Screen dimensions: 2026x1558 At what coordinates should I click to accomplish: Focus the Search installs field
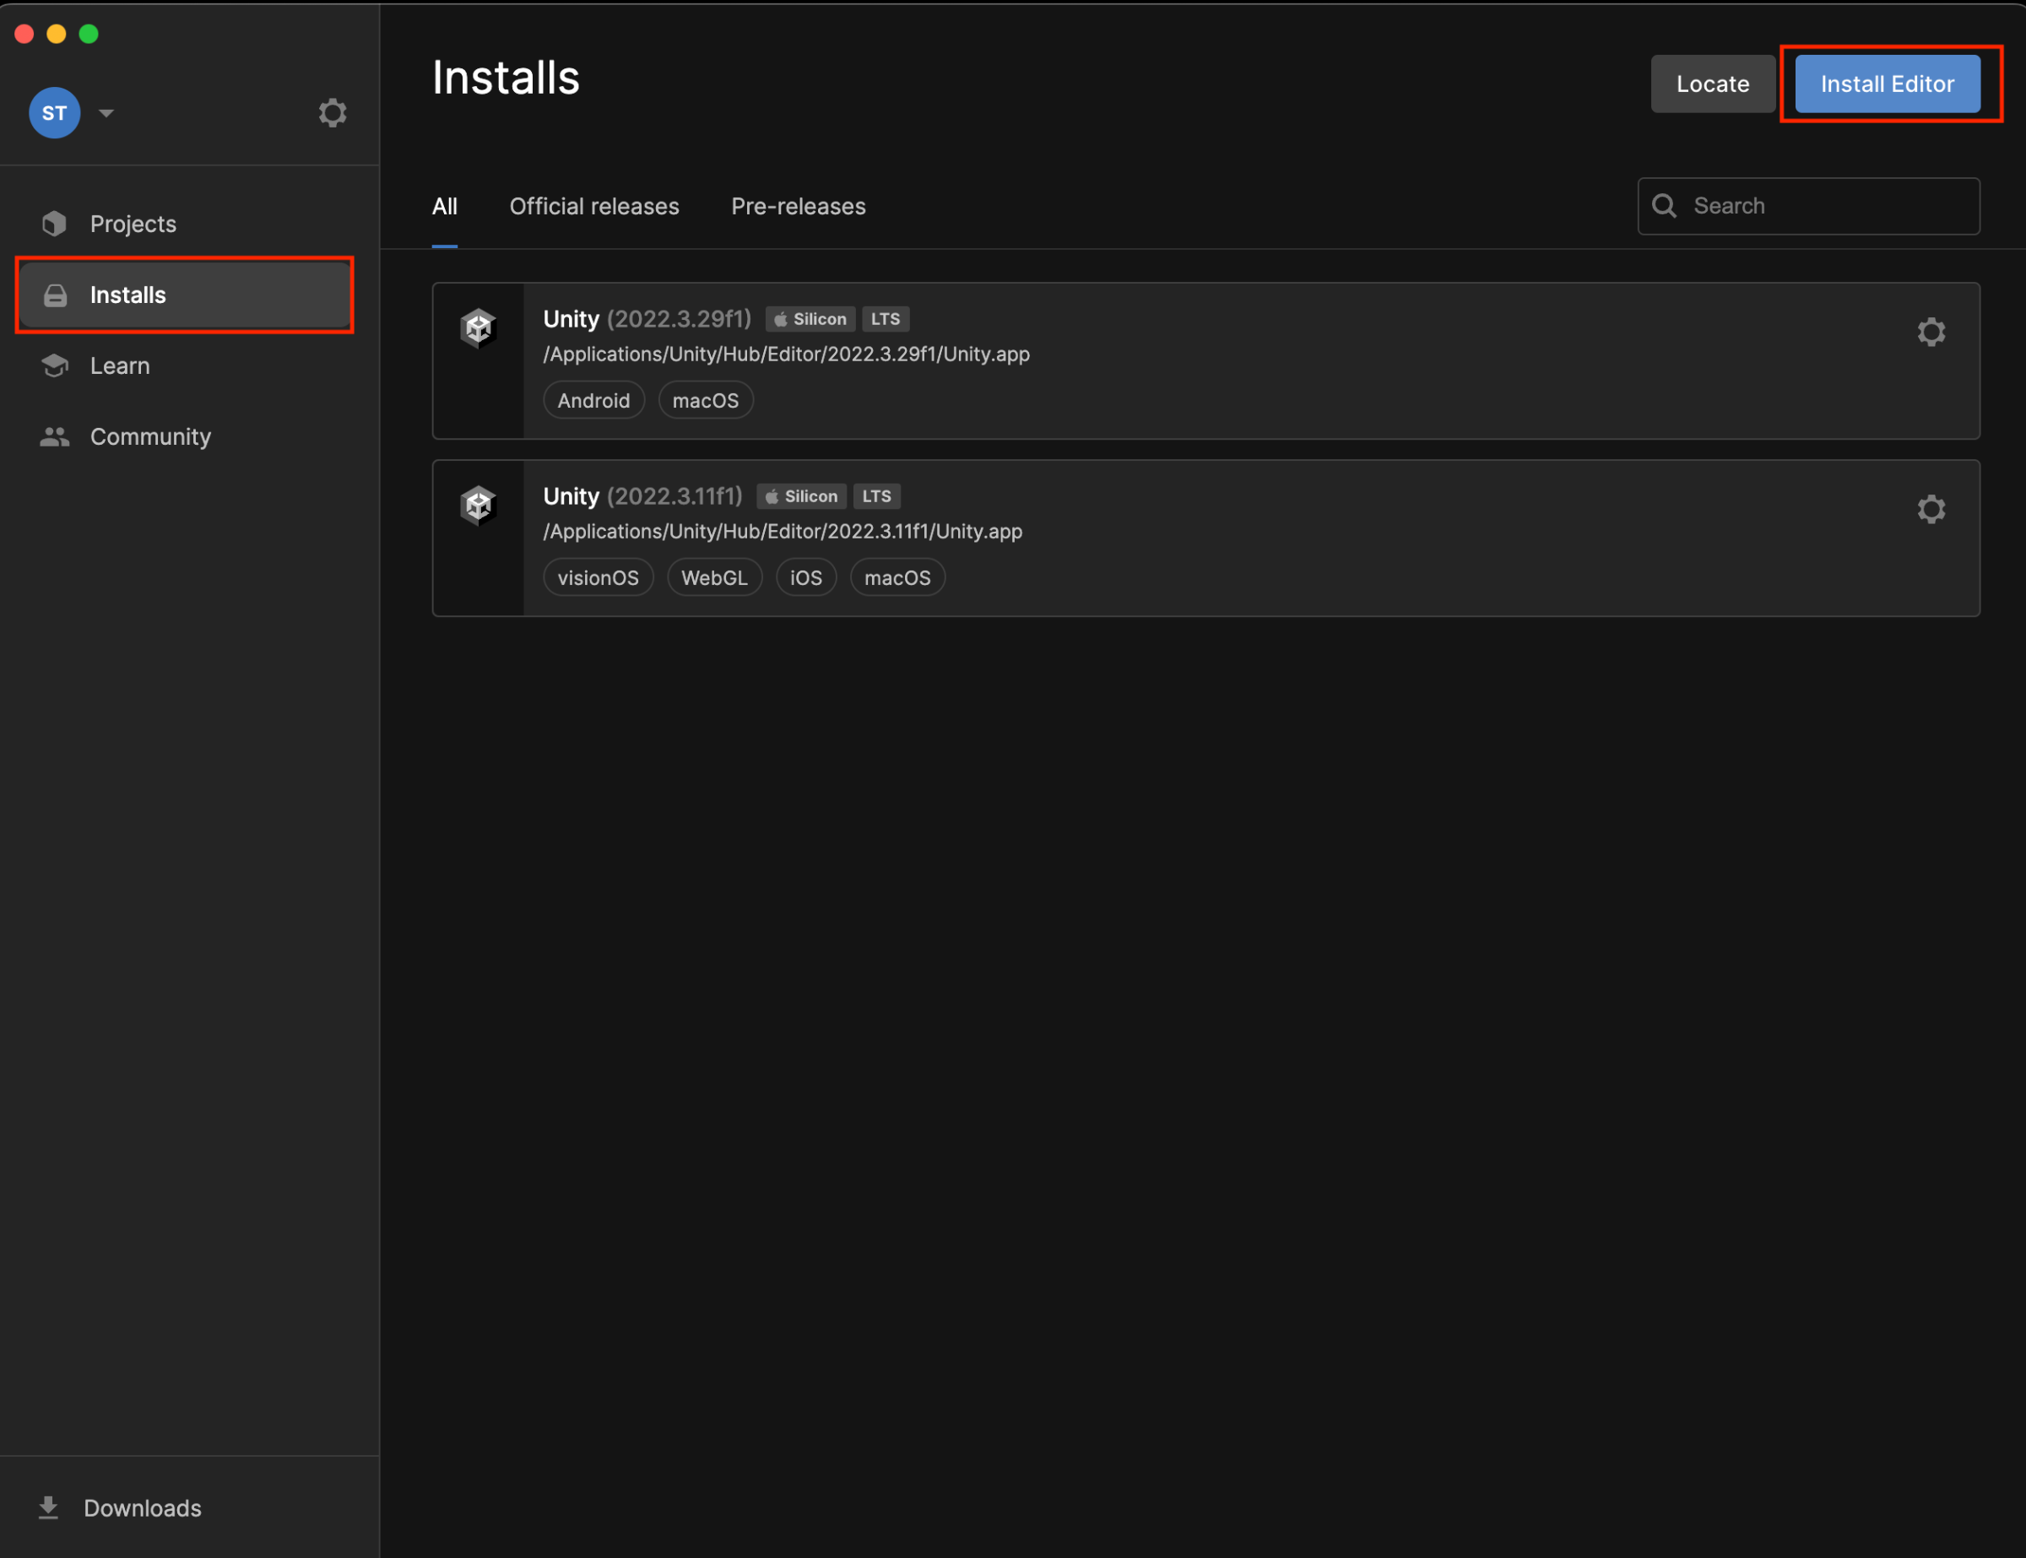[x=1808, y=206]
